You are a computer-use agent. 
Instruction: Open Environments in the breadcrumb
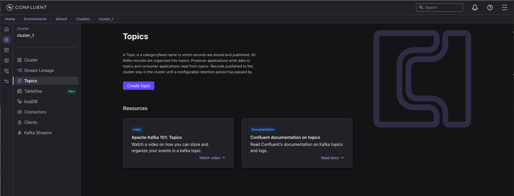click(35, 19)
